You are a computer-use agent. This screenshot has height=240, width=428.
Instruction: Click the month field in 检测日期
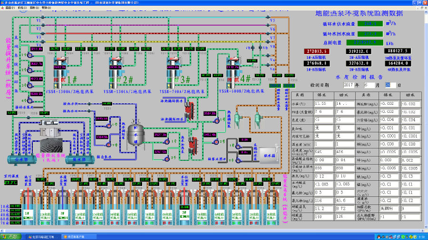pyautogui.click(x=370, y=84)
